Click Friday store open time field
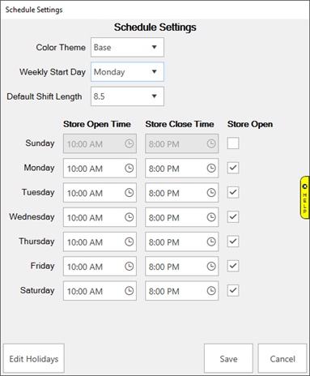This screenshot has height=376, width=310. point(100,267)
